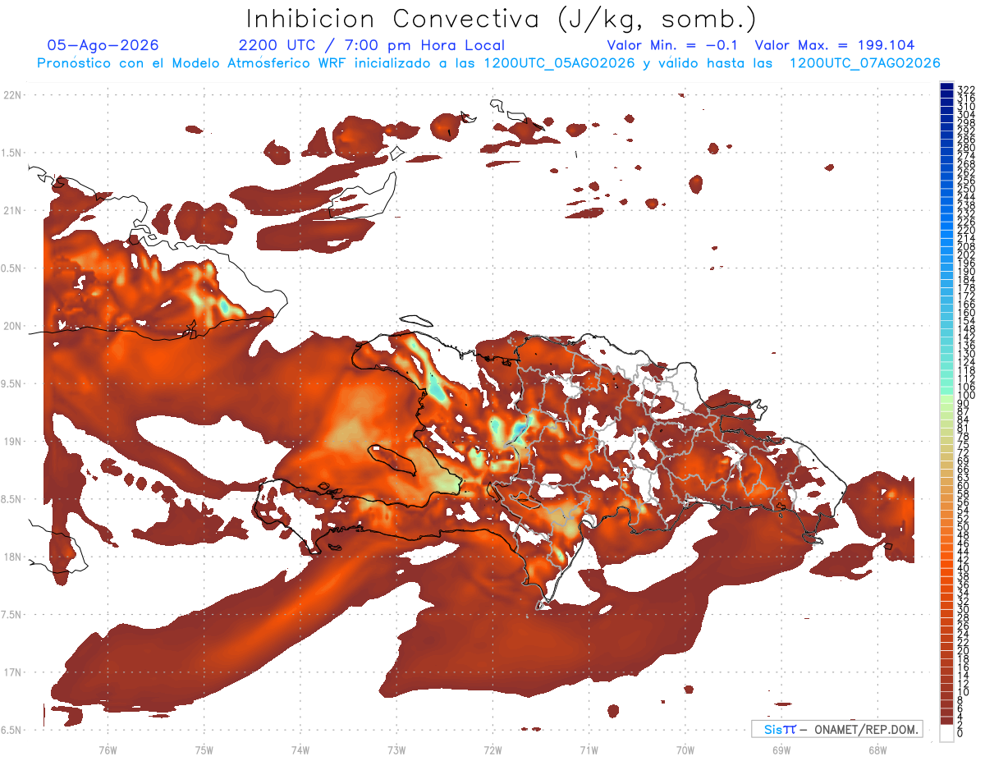Select the "68W" longitude label

coord(877,750)
